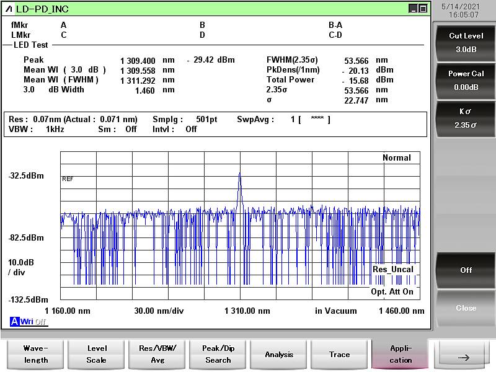This screenshot has width=496, height=372.
Task: Select the trace A indicator icon
Action: (x=14, y=321)
